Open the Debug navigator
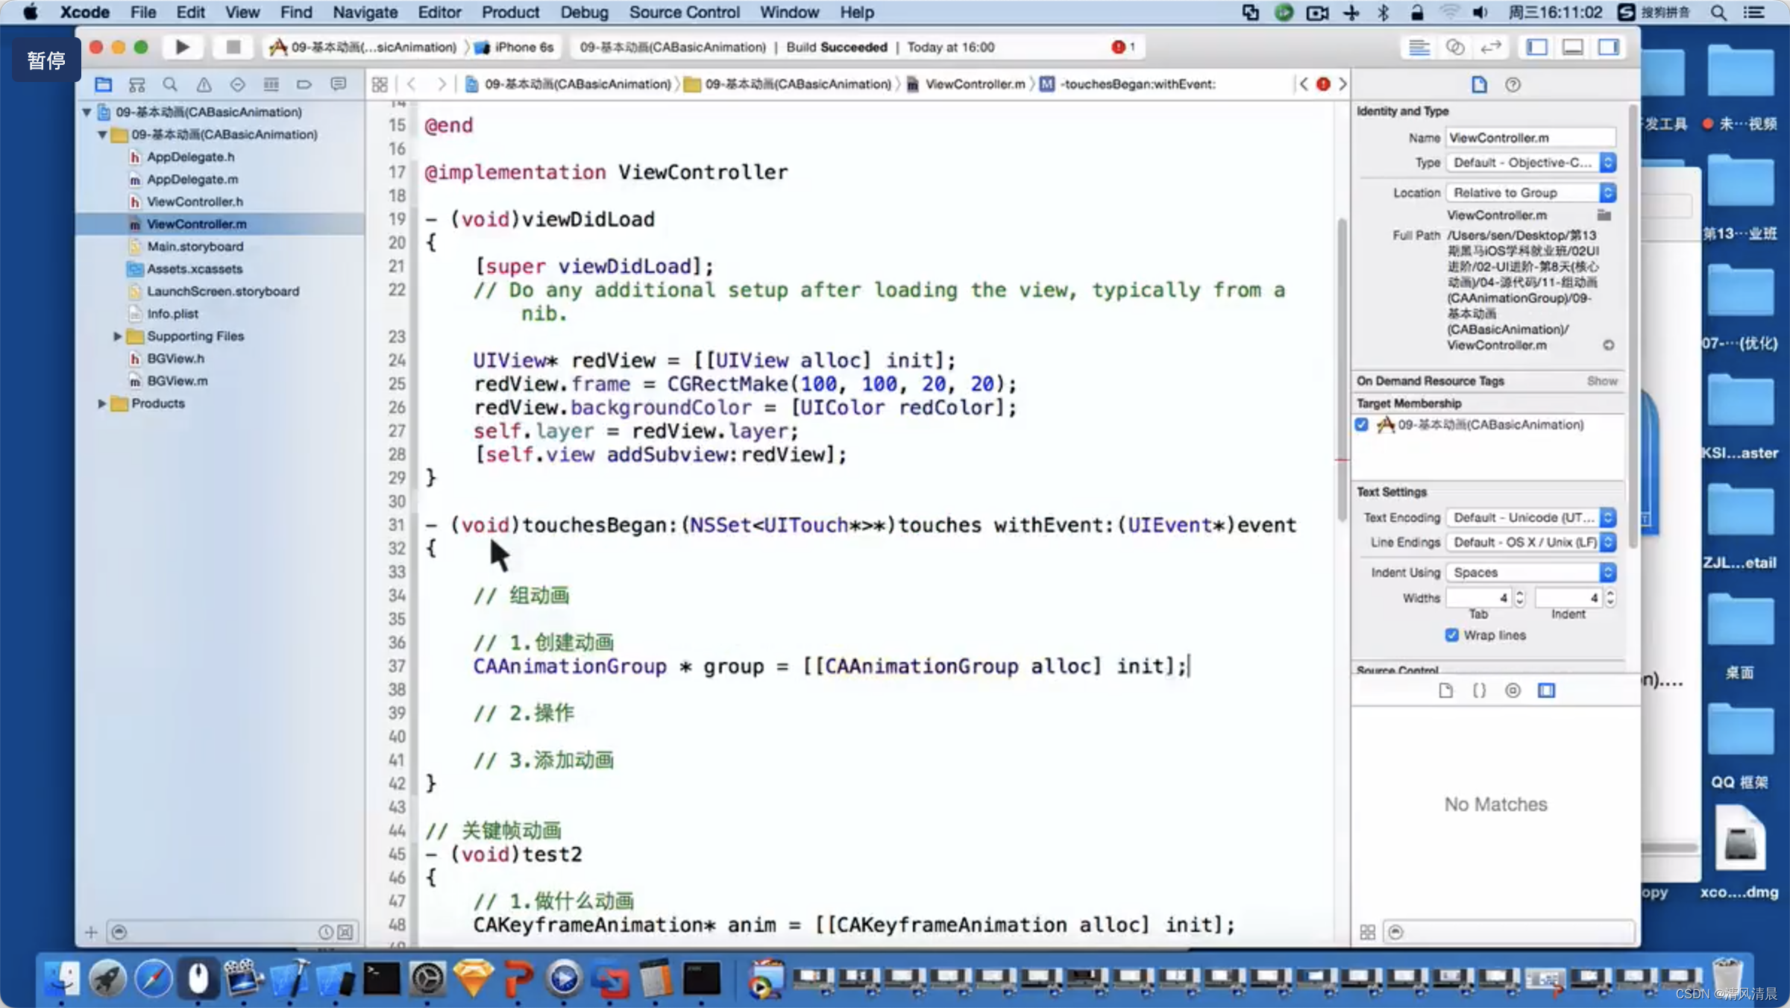1790x1008 pixels. (x=271, y=84)
